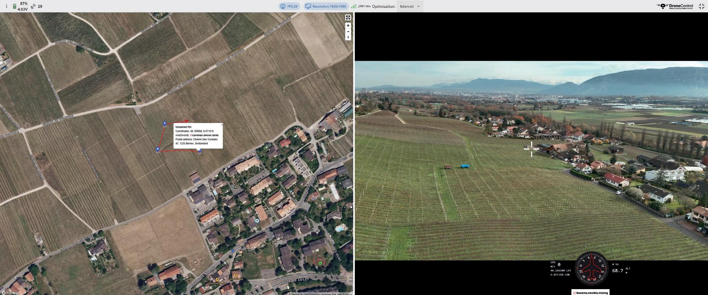The height and width of the screenshot is (295, 708).
Task: Zoom in on the map
Action: pyautogui.click(x=348, y=26)
